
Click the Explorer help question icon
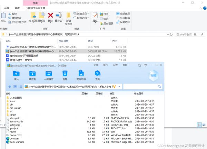click(x=205, y=8)
